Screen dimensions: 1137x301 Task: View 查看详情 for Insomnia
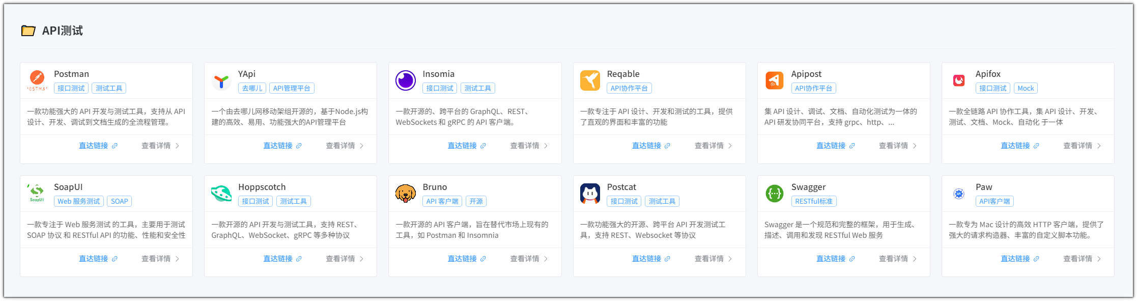coord(529,146)
